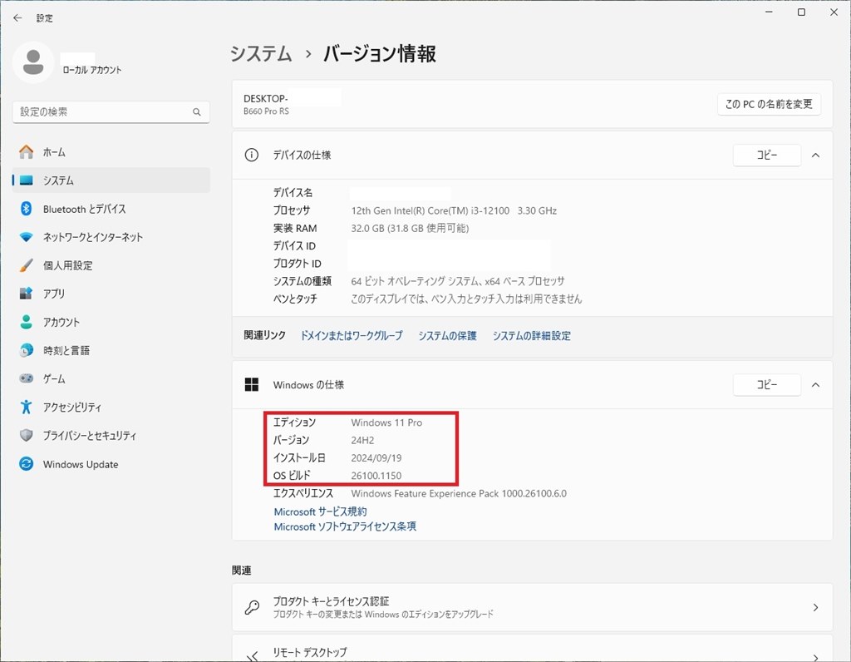
Task: Click the このPCの名前を変更 button
Action: 769,104
